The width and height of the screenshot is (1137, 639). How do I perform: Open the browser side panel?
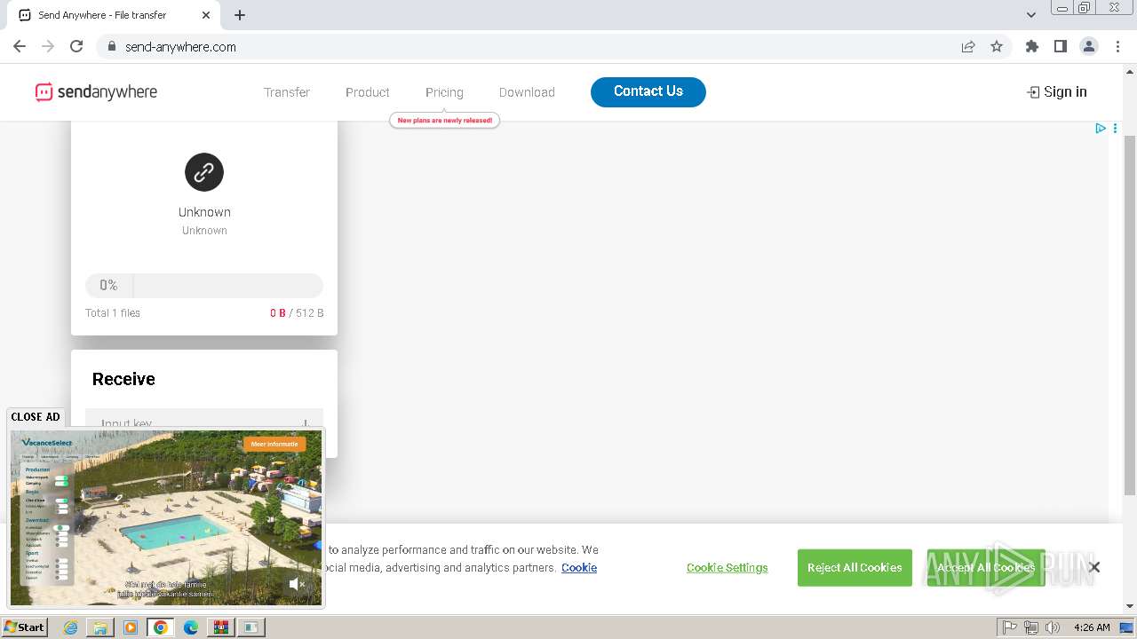tap(1060, 46)
